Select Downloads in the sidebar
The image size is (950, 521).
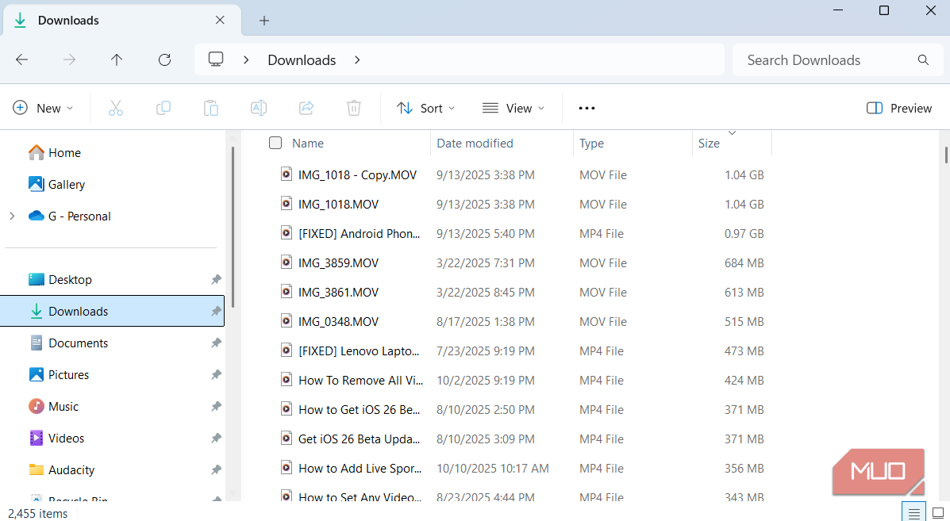[112, 311]
